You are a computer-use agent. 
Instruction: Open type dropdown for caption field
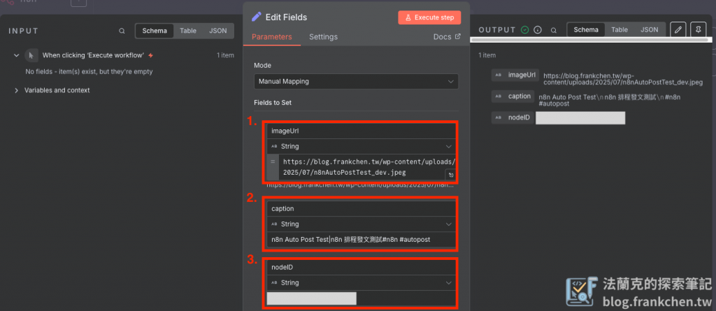click(361, 224)
